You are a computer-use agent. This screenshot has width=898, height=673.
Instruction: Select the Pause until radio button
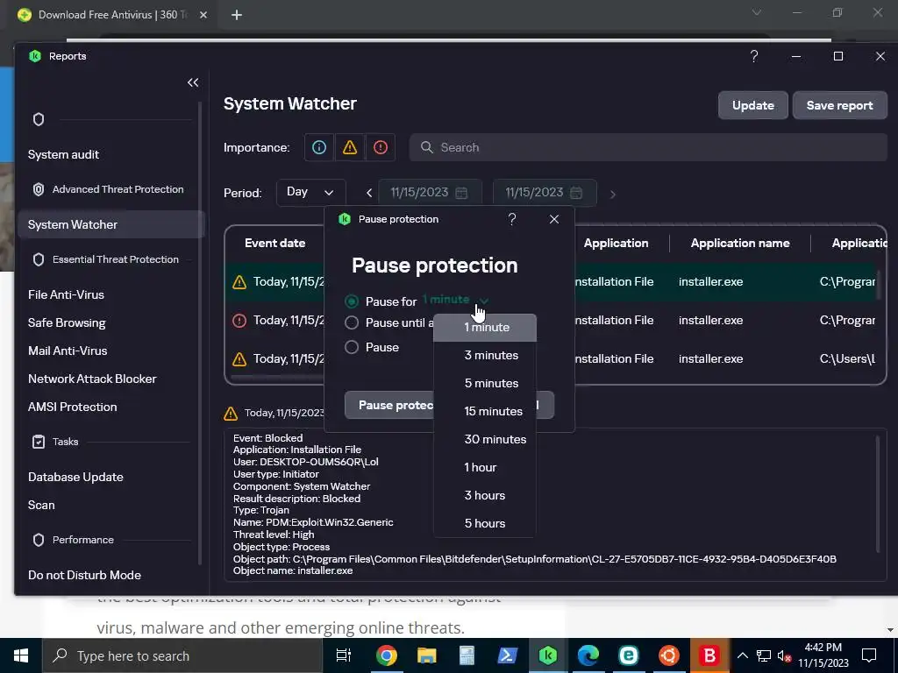click(352, 322)
